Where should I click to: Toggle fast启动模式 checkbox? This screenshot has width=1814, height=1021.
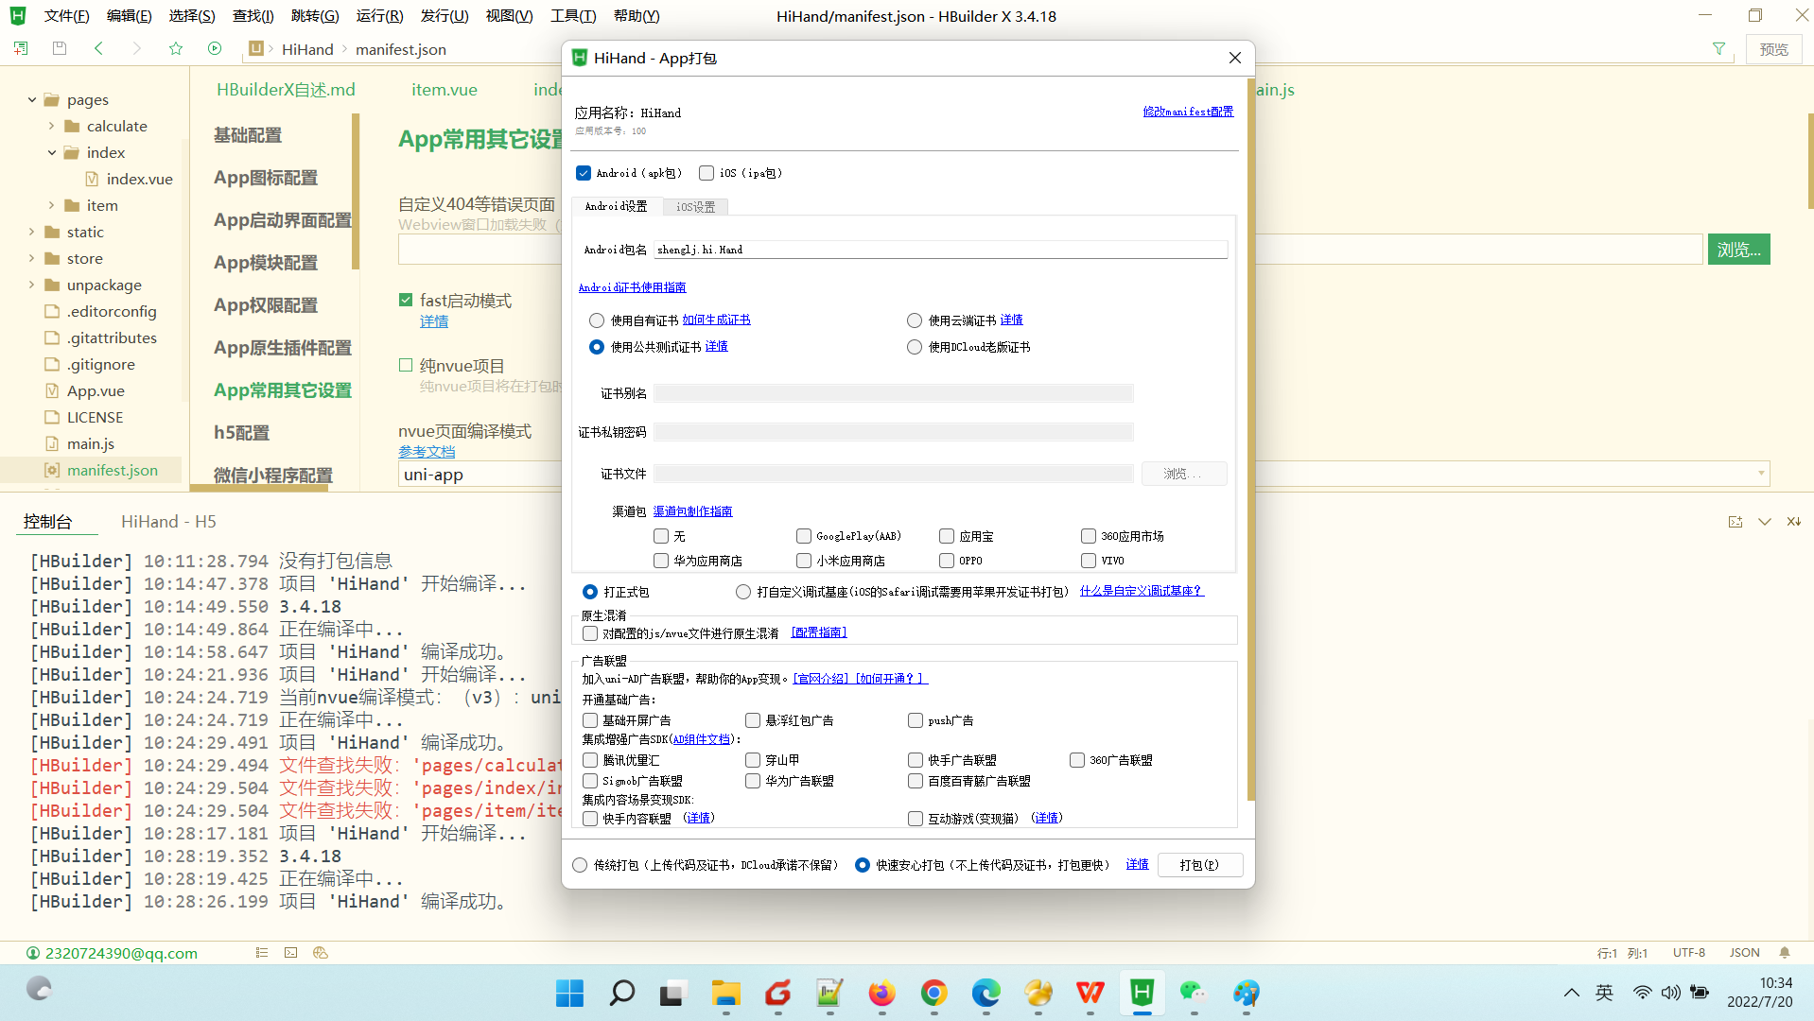406,300
